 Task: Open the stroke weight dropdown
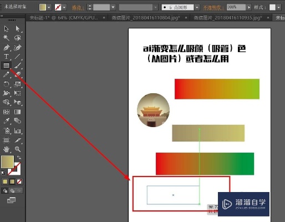(x=113, y=7)
